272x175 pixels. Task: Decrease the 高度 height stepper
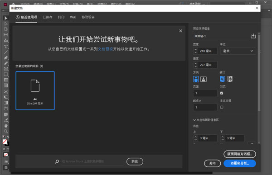point(196,66)
